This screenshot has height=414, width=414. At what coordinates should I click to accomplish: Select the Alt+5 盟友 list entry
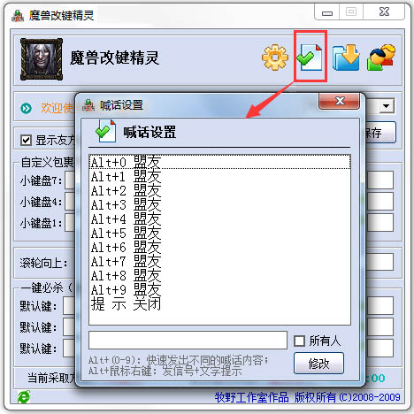pos(219,233)
